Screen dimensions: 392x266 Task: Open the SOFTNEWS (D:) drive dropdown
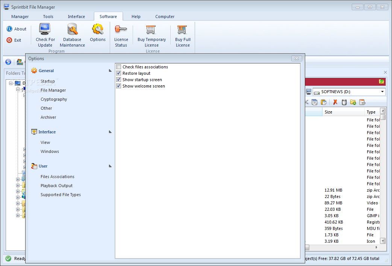pyautogui.click(x=382, y=92)
